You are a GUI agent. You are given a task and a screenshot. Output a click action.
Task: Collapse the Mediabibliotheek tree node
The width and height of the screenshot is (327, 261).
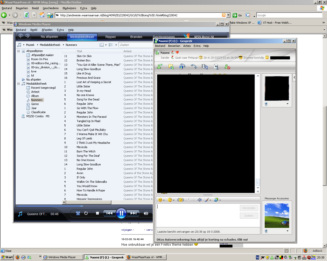18,84
